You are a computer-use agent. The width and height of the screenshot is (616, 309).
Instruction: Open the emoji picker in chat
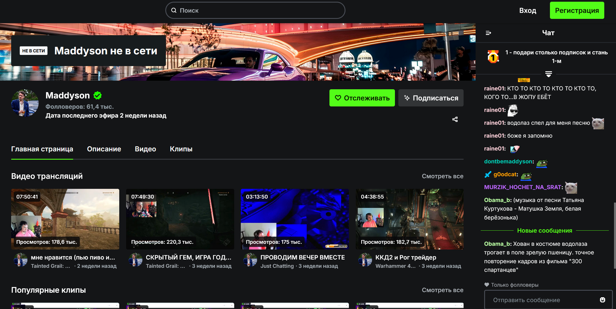point(603,300)
